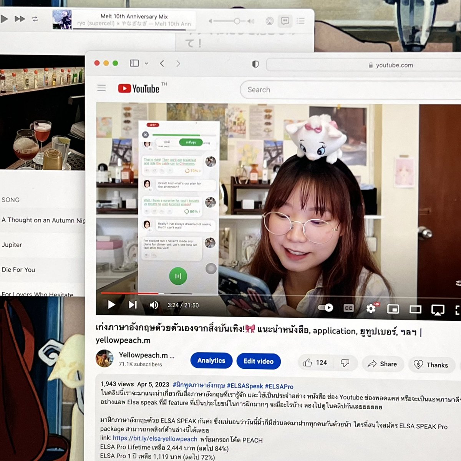The height and width of the screenshot is (461, 461).
Task: Open Yellowpeach.m channel avatar
Action: click(104, 358)
